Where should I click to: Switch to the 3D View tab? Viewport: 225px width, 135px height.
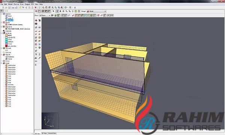tap(37, 133)
